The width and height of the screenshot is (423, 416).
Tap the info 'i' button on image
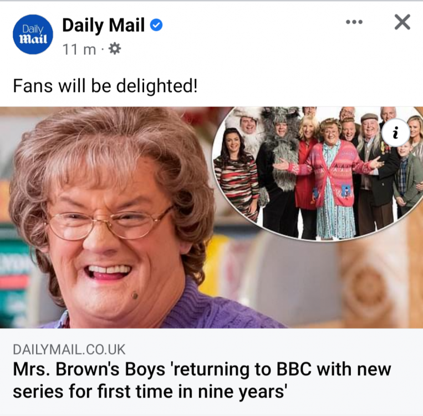tap(396, 132)
